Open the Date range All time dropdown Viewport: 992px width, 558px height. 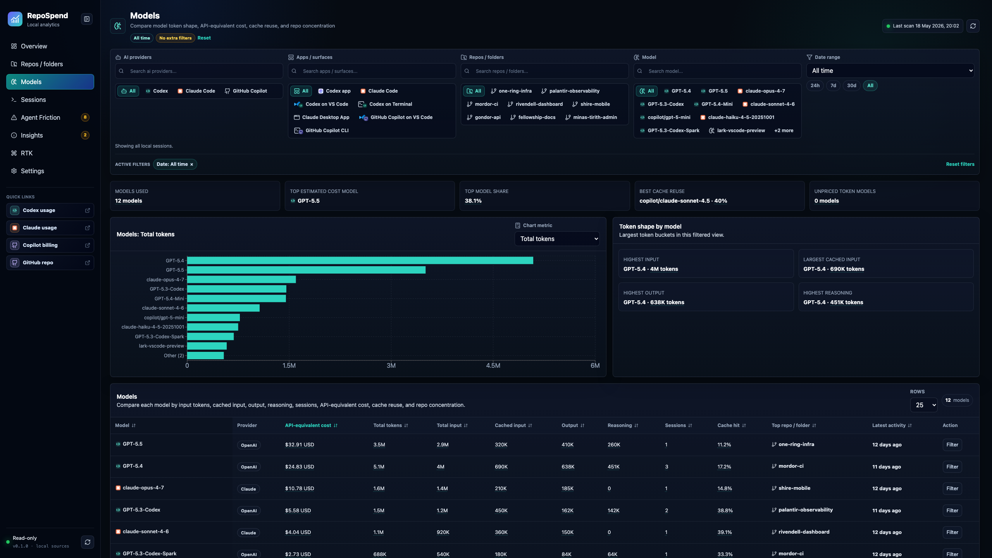(x=890, y=71)
